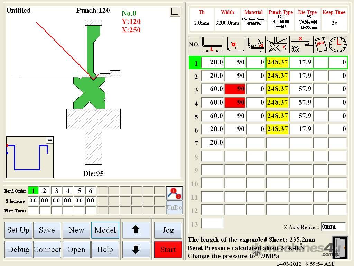Select bend order step 1

click(x=33, y=191)
